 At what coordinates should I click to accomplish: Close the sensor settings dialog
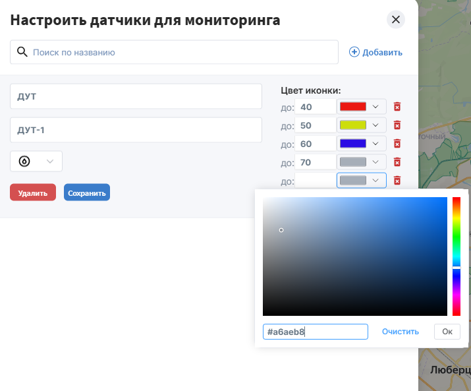396,20
